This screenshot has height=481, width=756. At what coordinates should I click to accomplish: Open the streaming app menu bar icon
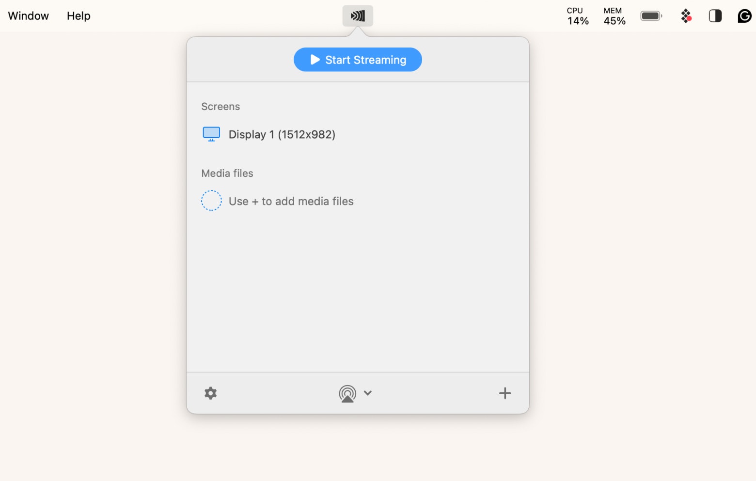(358, 16)
